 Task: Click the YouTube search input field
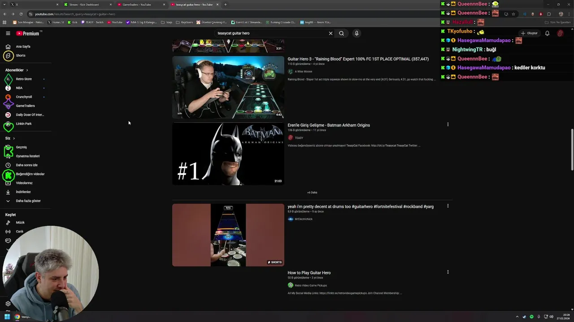(271, 33)
